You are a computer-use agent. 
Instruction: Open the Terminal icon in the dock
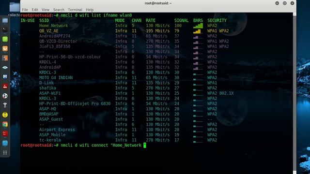point(5,30)
